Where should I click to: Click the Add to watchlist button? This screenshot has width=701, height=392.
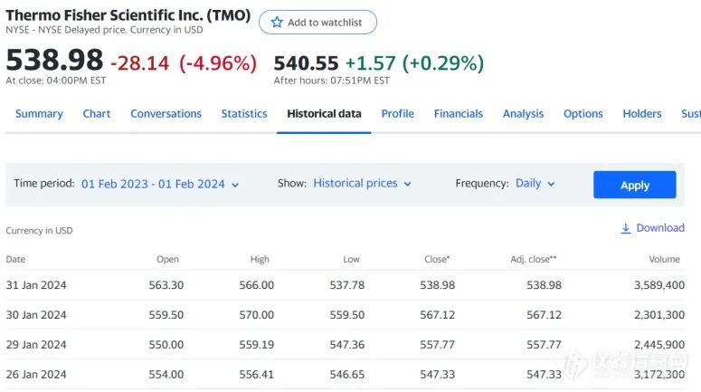[317, 23]
